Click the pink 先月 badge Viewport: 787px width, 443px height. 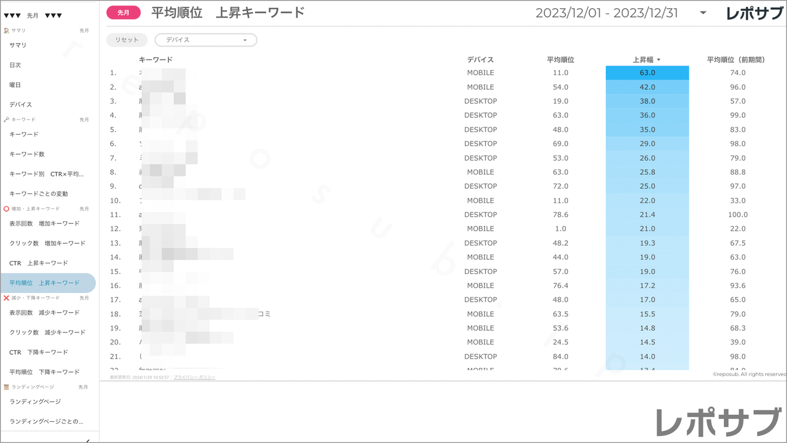pyautogui.click(x=124, y=13)
